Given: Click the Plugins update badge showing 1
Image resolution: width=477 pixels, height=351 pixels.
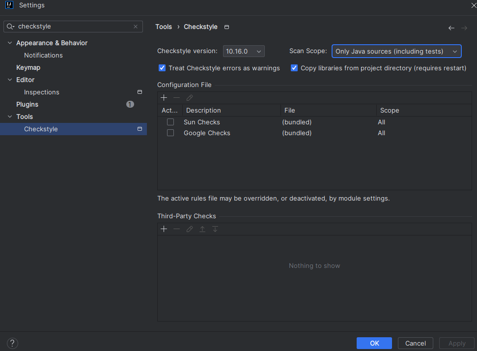Looking at the screenshot, I should point(130,104).
